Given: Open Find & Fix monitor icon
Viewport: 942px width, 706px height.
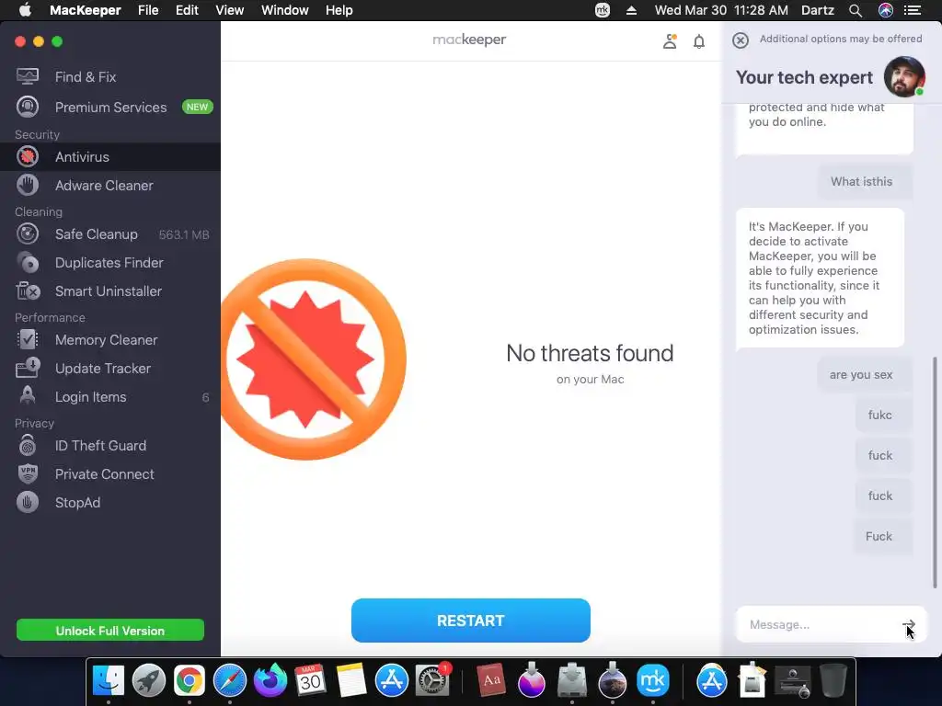Looking at the screenshot, I should [x=28, y=76].
